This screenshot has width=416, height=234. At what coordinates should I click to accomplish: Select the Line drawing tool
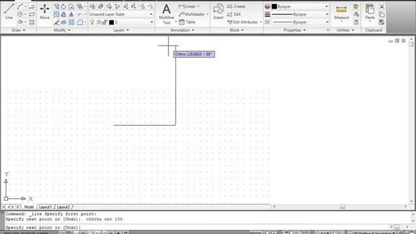(8, 12)
